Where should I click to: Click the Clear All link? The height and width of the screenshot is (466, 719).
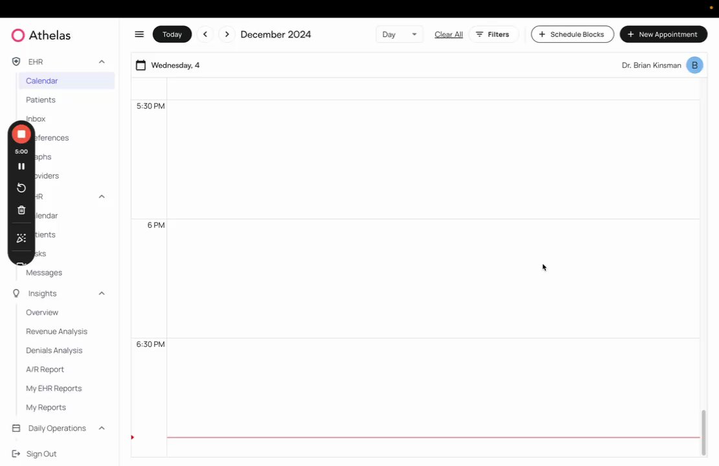click(x=448, y=34)
